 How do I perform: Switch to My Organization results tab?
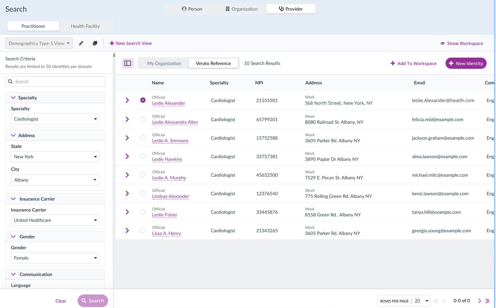[164, 63]
